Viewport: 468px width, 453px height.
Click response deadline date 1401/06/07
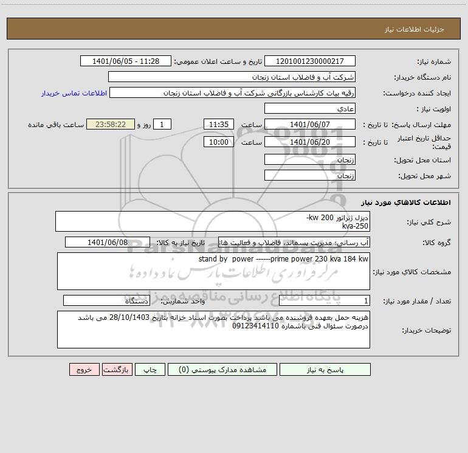310,124
